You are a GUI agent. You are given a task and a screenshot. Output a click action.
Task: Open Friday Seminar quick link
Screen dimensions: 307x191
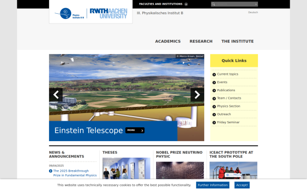(228, 122)
